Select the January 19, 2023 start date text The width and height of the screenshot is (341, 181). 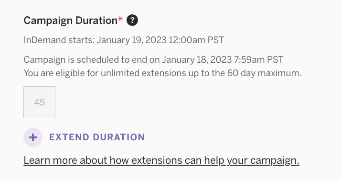(x=131, y=40)
